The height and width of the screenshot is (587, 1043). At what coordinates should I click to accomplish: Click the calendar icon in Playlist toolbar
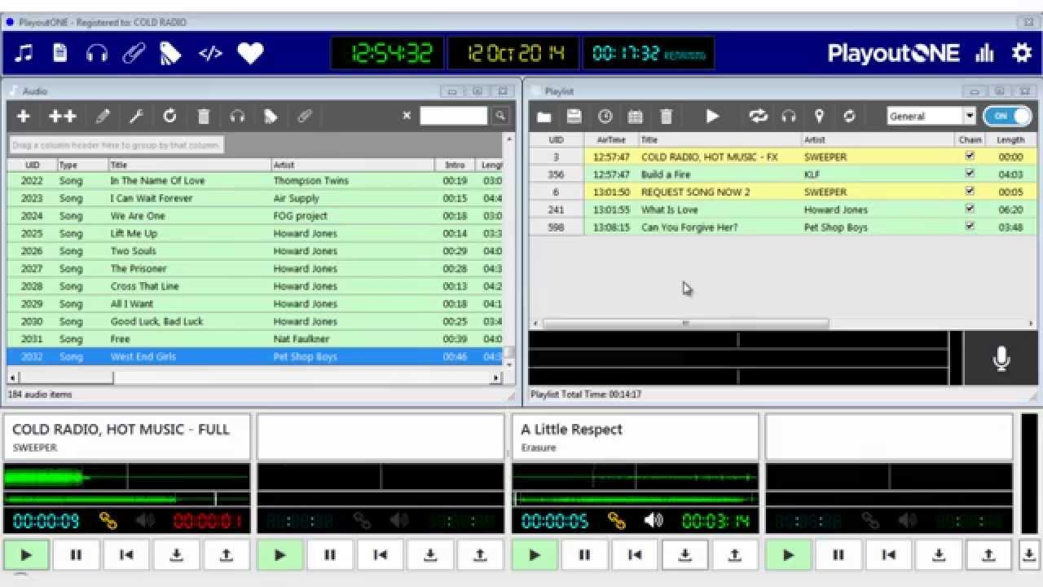click(x=636, y=117)
